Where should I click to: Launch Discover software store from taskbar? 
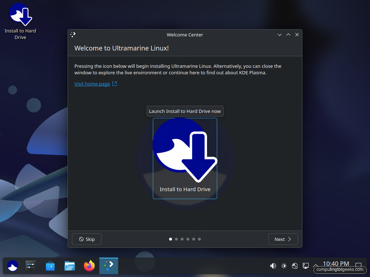50,266
